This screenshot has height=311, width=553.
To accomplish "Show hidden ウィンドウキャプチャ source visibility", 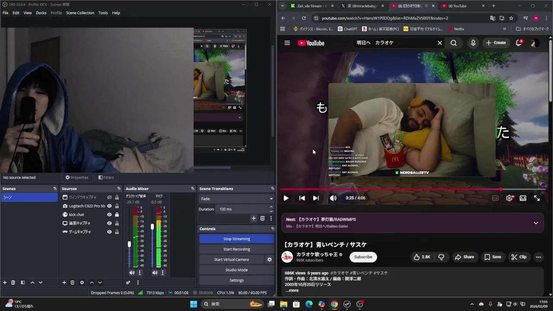I will click(109, 197).
